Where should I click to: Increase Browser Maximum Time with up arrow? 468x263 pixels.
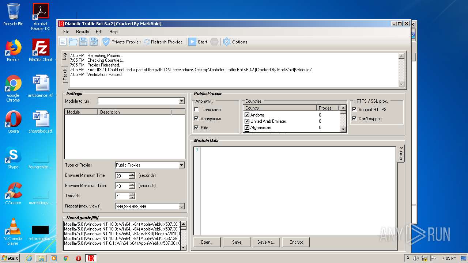(132, 184)
